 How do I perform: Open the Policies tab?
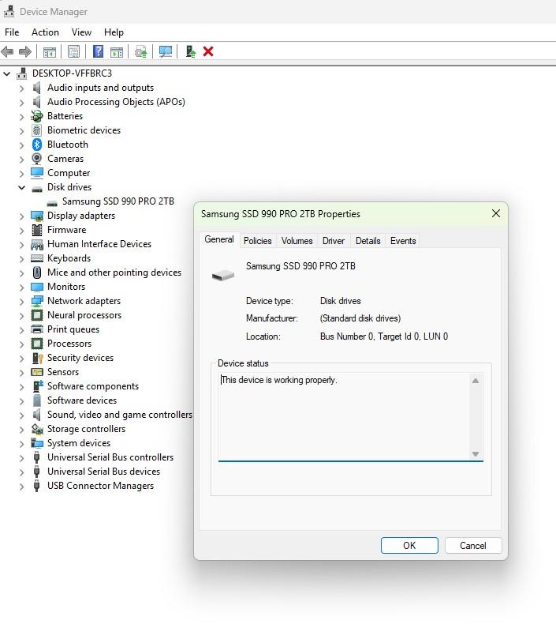(257, 241)
